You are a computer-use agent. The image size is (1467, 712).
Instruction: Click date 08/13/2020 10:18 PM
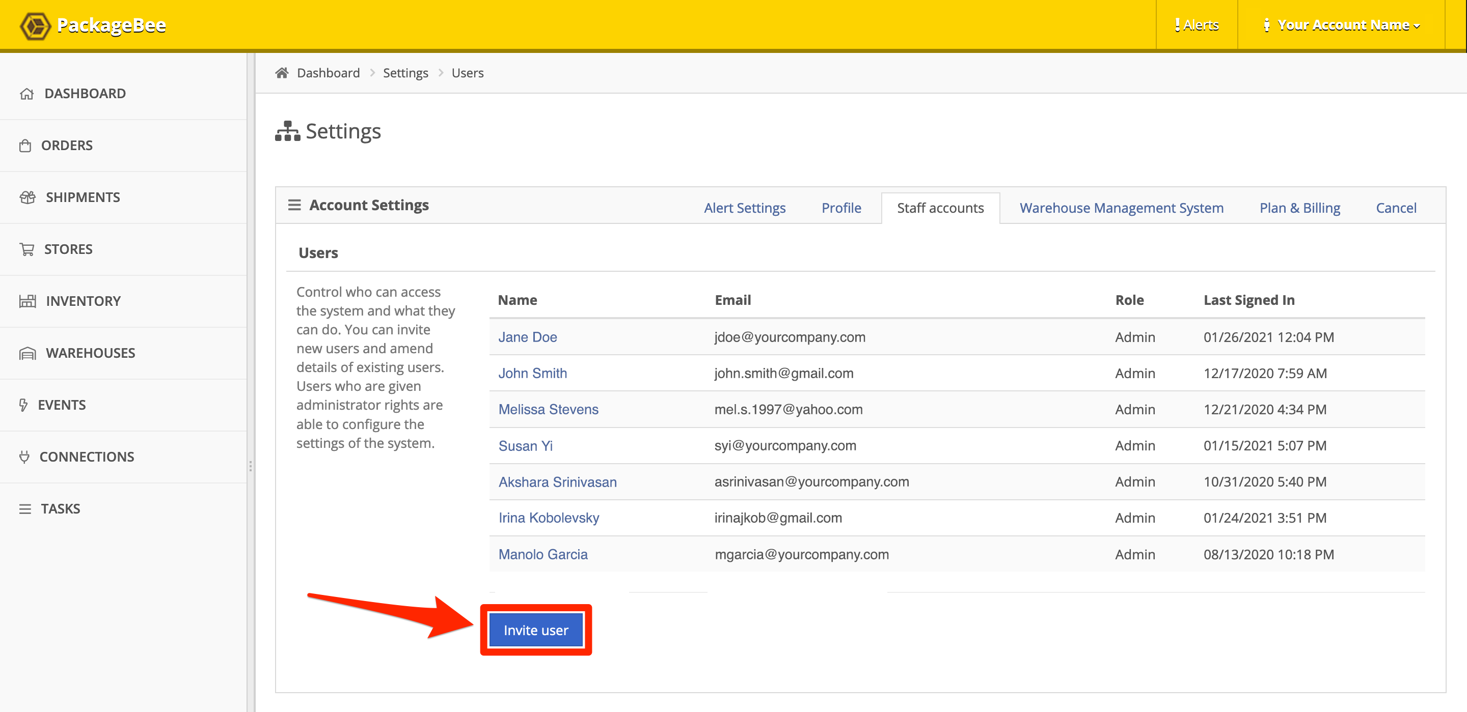(x=1268, y=554)
